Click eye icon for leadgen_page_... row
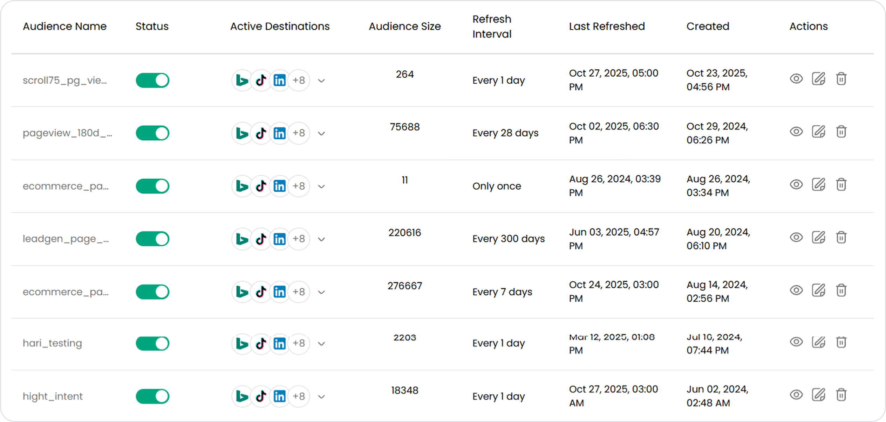This screenshot has width=886, height=422. 796,238
